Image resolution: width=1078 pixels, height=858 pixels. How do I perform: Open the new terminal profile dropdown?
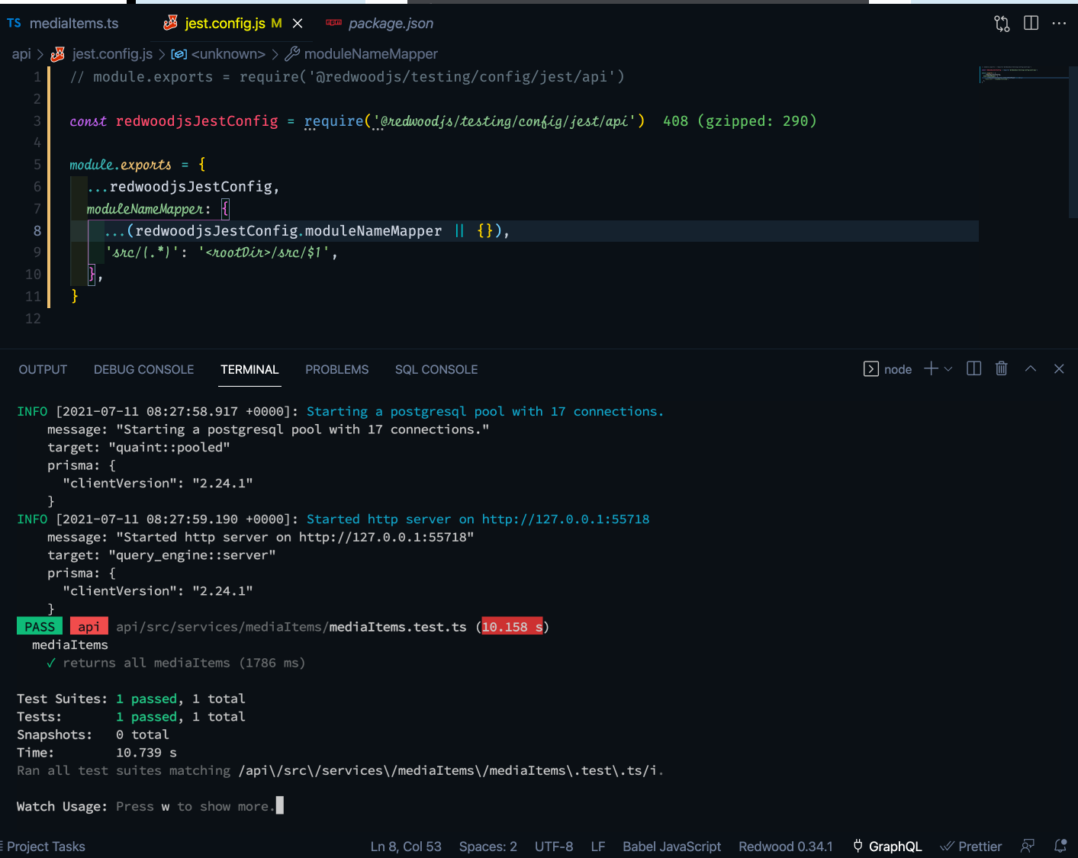948,369
